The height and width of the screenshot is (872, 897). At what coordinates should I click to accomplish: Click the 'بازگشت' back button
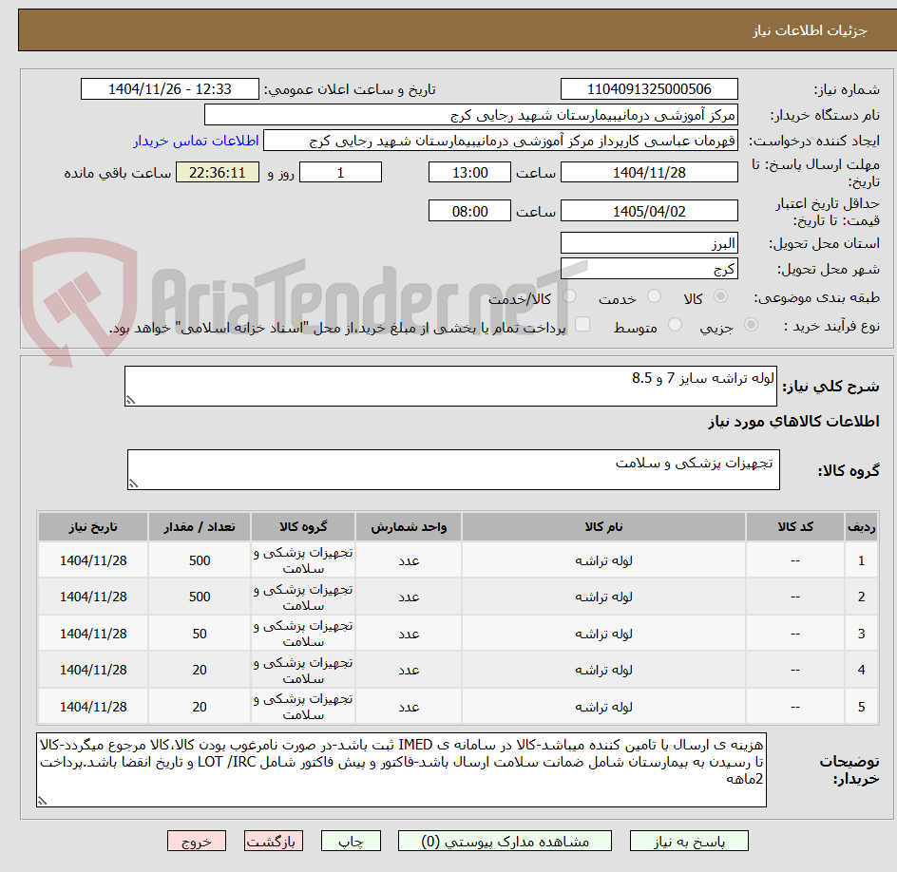[273, 841]
